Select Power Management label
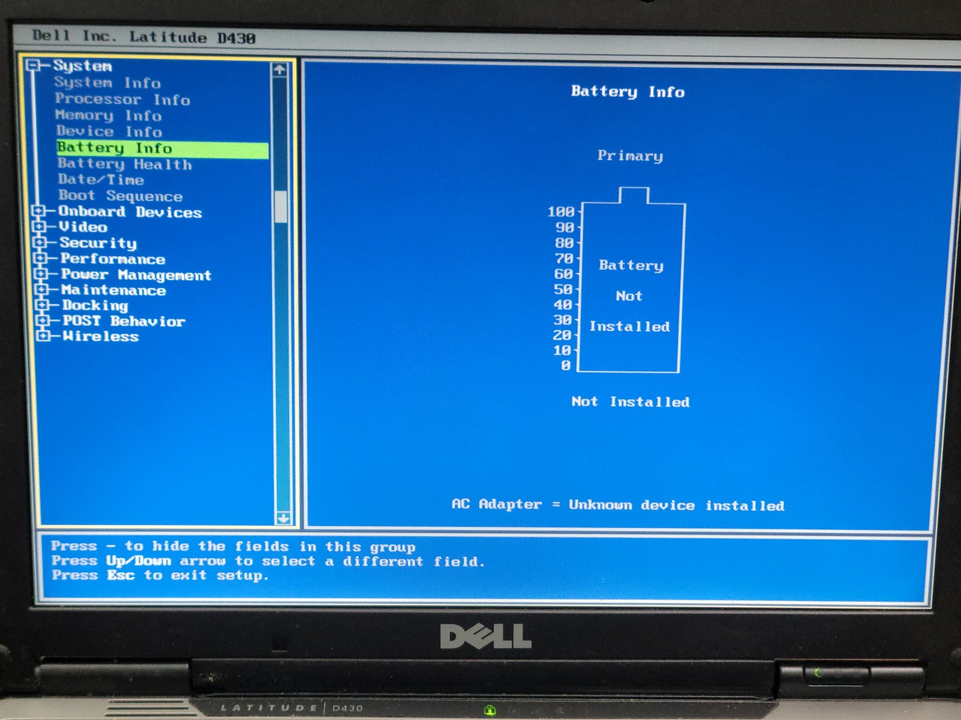This screenshot has height=720, width=961. point(136,275)
